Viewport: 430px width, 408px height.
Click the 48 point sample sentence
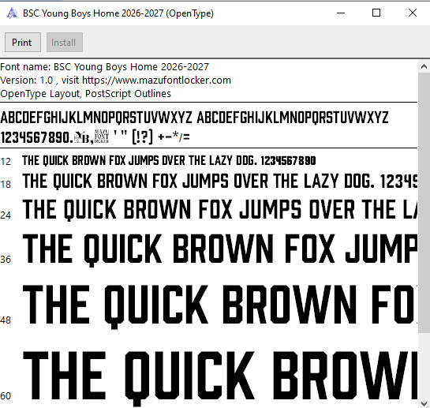click(220, 307)
